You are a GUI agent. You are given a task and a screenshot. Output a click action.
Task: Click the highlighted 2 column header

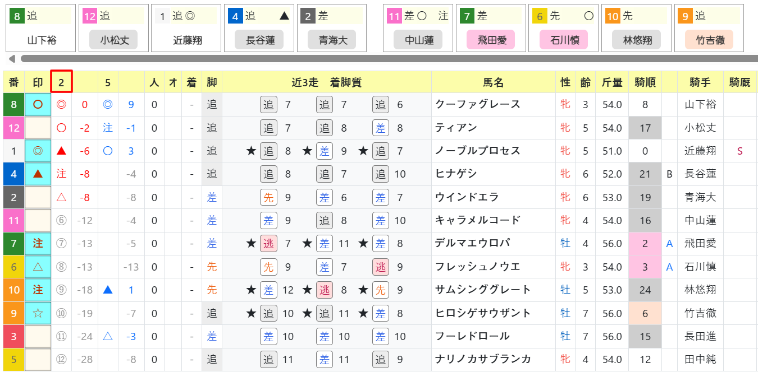(62, 82)
